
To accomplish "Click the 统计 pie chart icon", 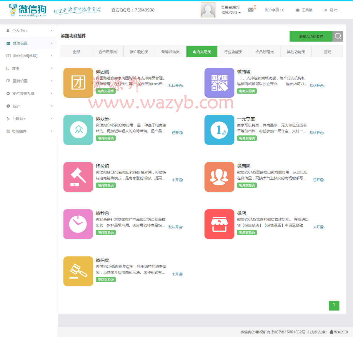I will (8, 106).
